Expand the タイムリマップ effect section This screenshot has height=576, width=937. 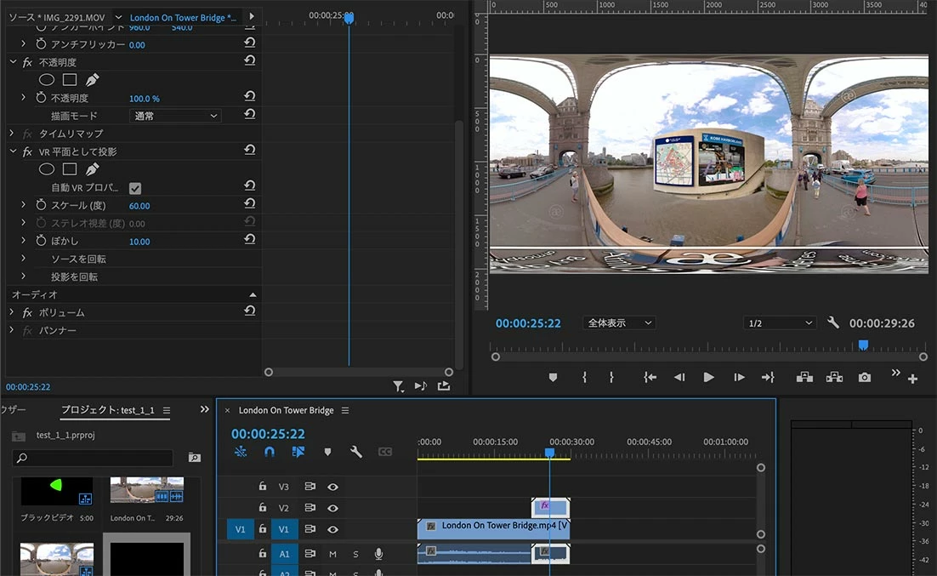pos(12,134)
